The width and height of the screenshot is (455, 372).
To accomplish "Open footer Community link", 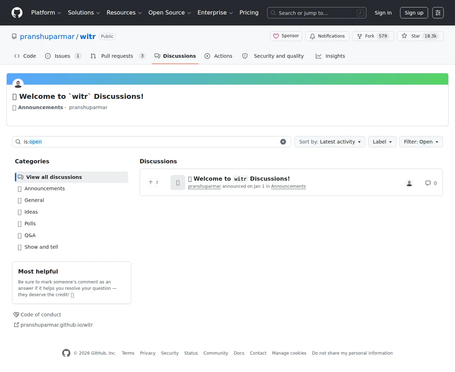I will 216,353.
